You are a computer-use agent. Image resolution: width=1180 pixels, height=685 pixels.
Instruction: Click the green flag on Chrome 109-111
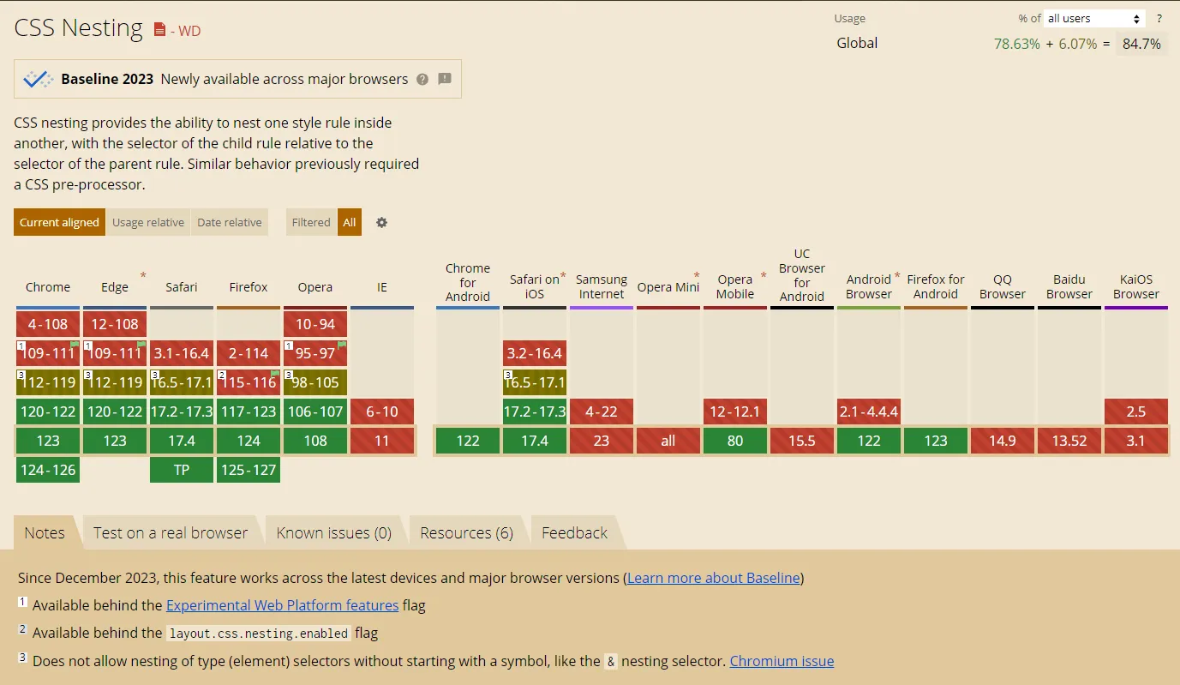[x=75, y=345]
